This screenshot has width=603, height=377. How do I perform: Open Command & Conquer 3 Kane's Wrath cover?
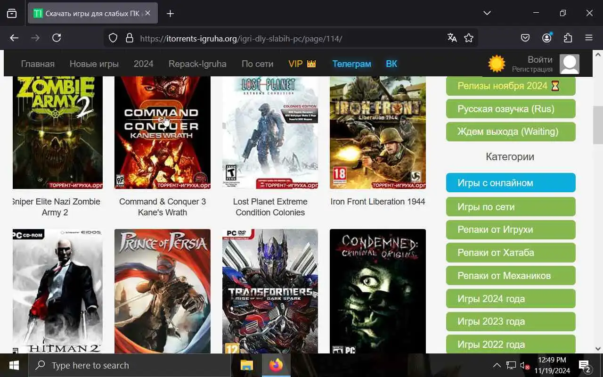click(x=163, y=133)
